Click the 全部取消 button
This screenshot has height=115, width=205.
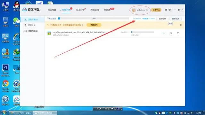pyautogui.click(x=176, y=19)
